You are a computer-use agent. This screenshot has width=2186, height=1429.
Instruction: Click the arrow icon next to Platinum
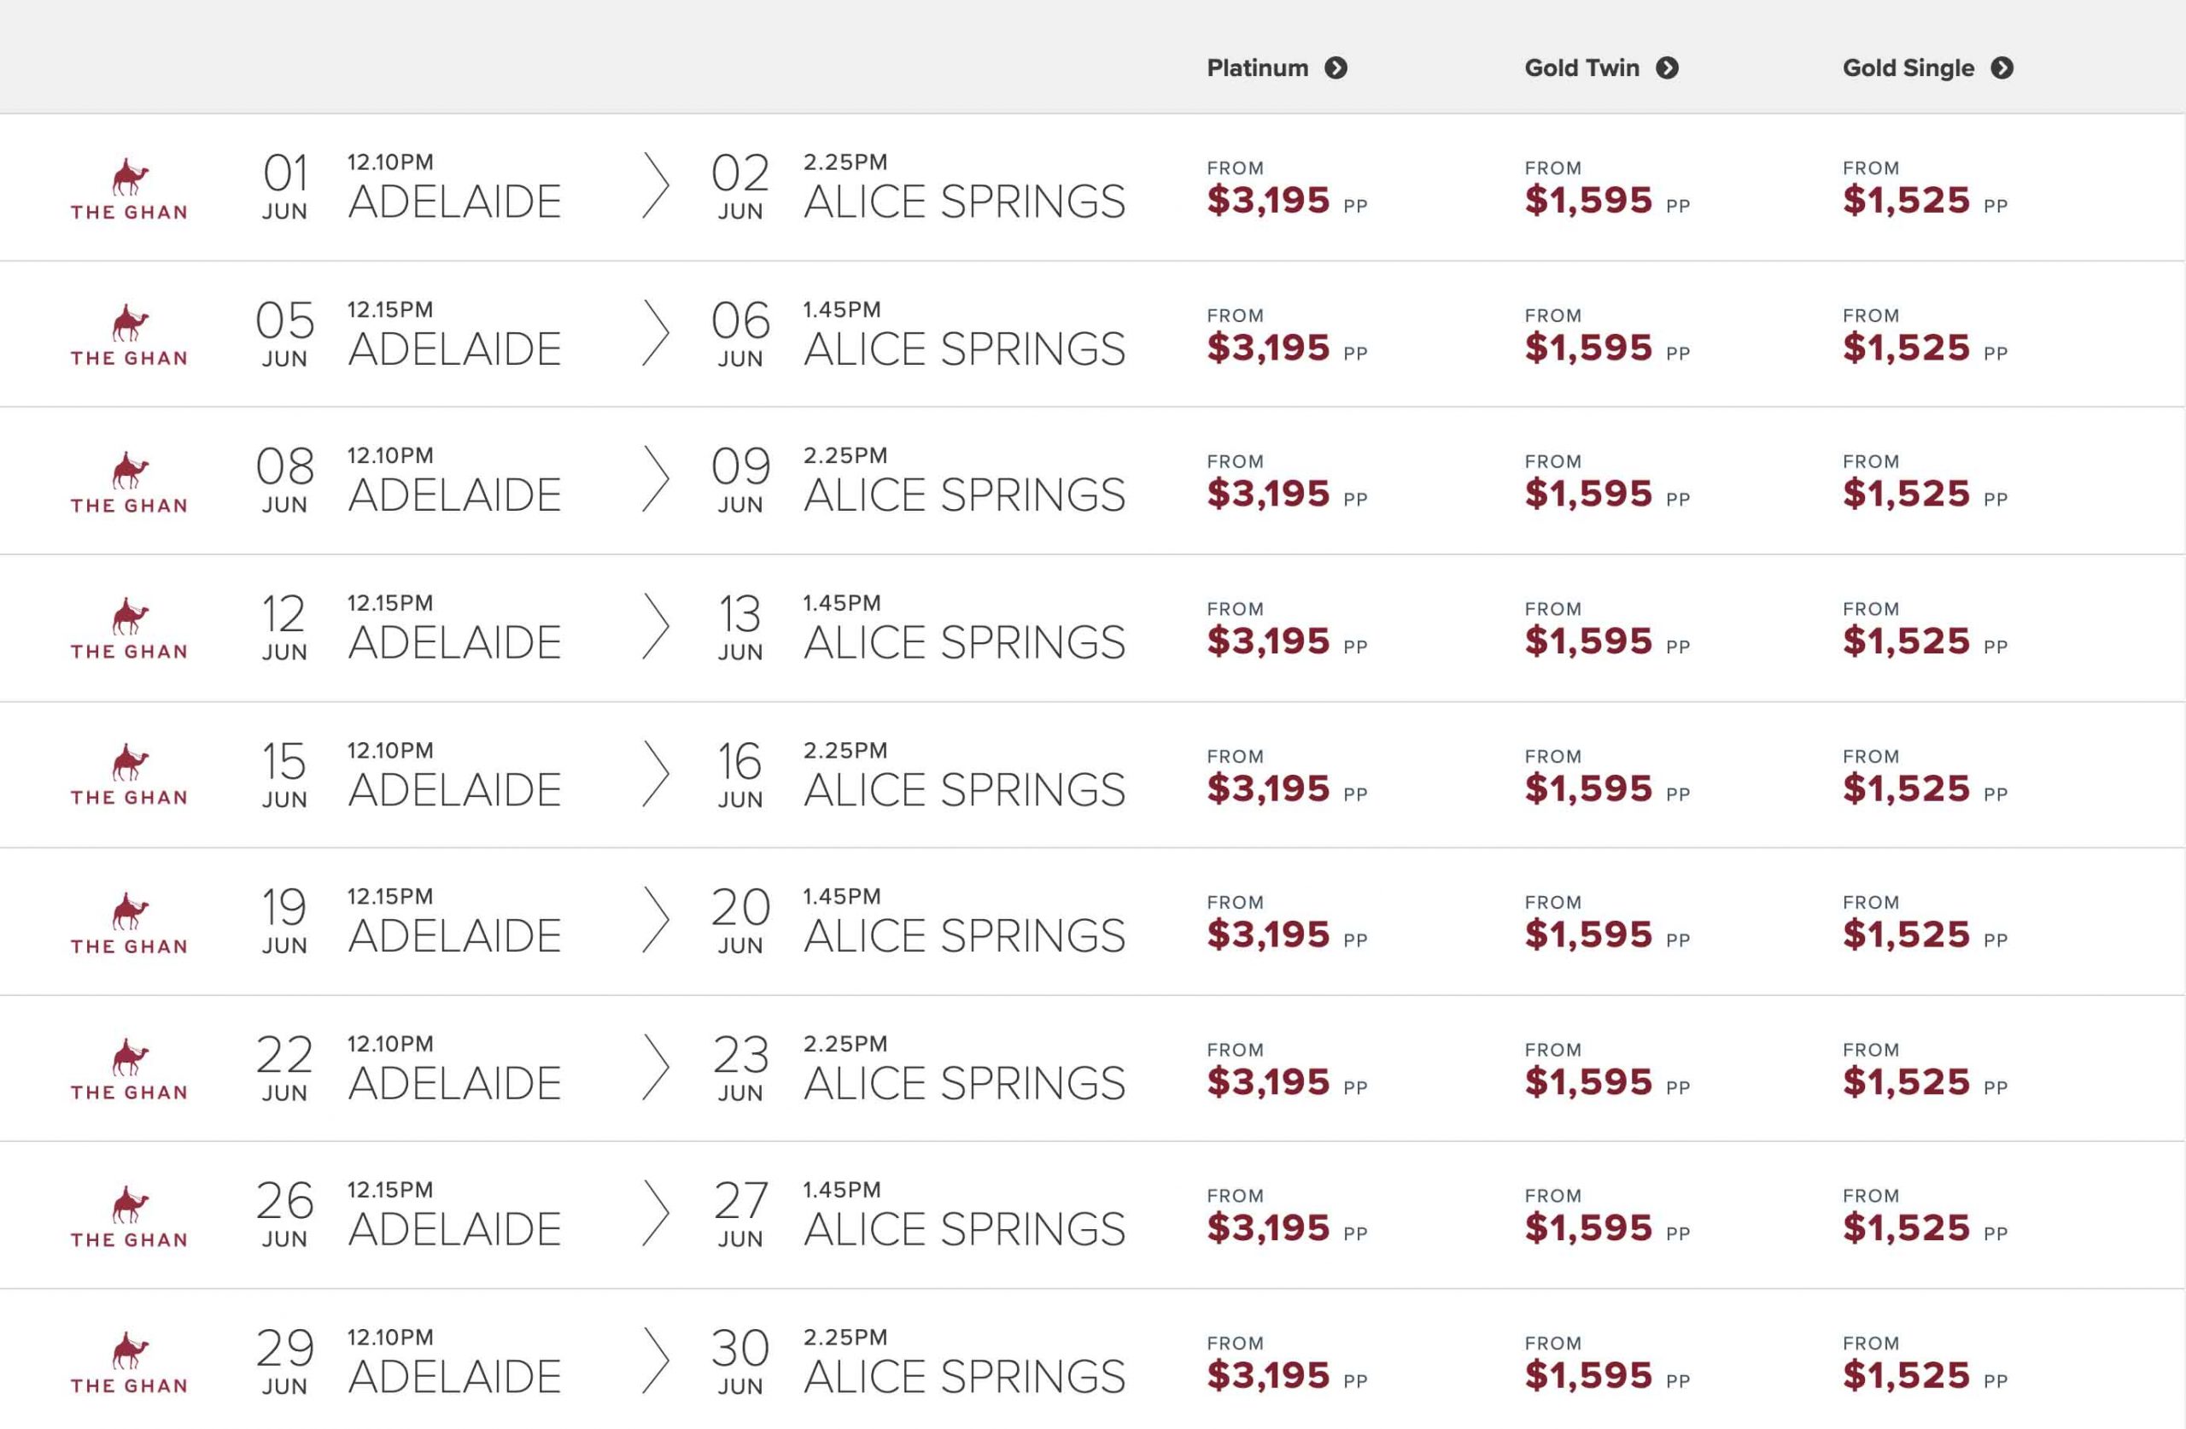(1336, 68)
